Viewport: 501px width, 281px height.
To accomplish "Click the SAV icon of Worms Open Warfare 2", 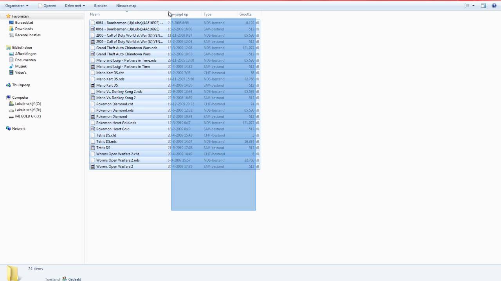I will pos(93,166).
